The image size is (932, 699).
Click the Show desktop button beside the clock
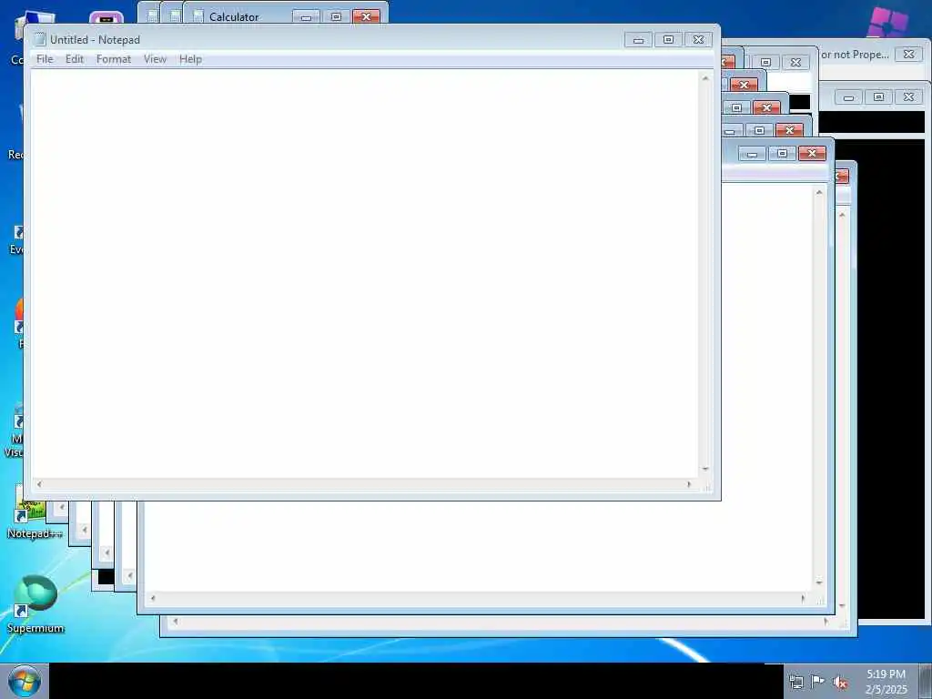pos(926,681)
